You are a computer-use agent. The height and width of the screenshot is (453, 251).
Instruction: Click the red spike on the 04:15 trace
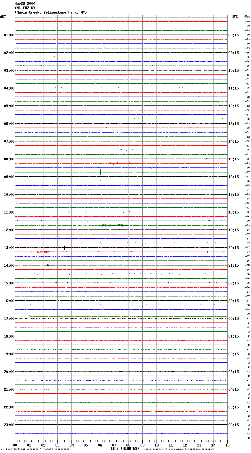click(x=172, y=91)
